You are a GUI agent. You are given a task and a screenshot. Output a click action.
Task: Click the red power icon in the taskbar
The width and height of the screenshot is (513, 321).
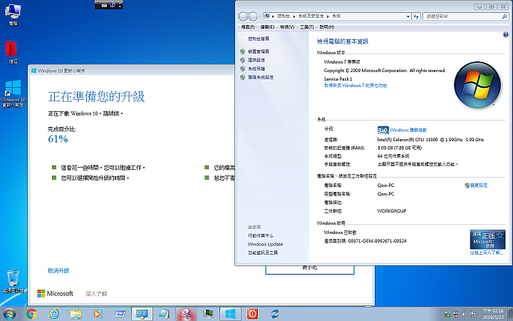tap(252, 314)
